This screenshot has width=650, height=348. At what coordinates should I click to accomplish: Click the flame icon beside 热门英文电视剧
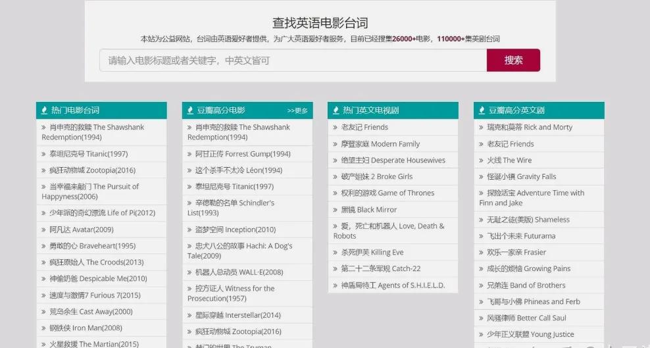(336, 111)
